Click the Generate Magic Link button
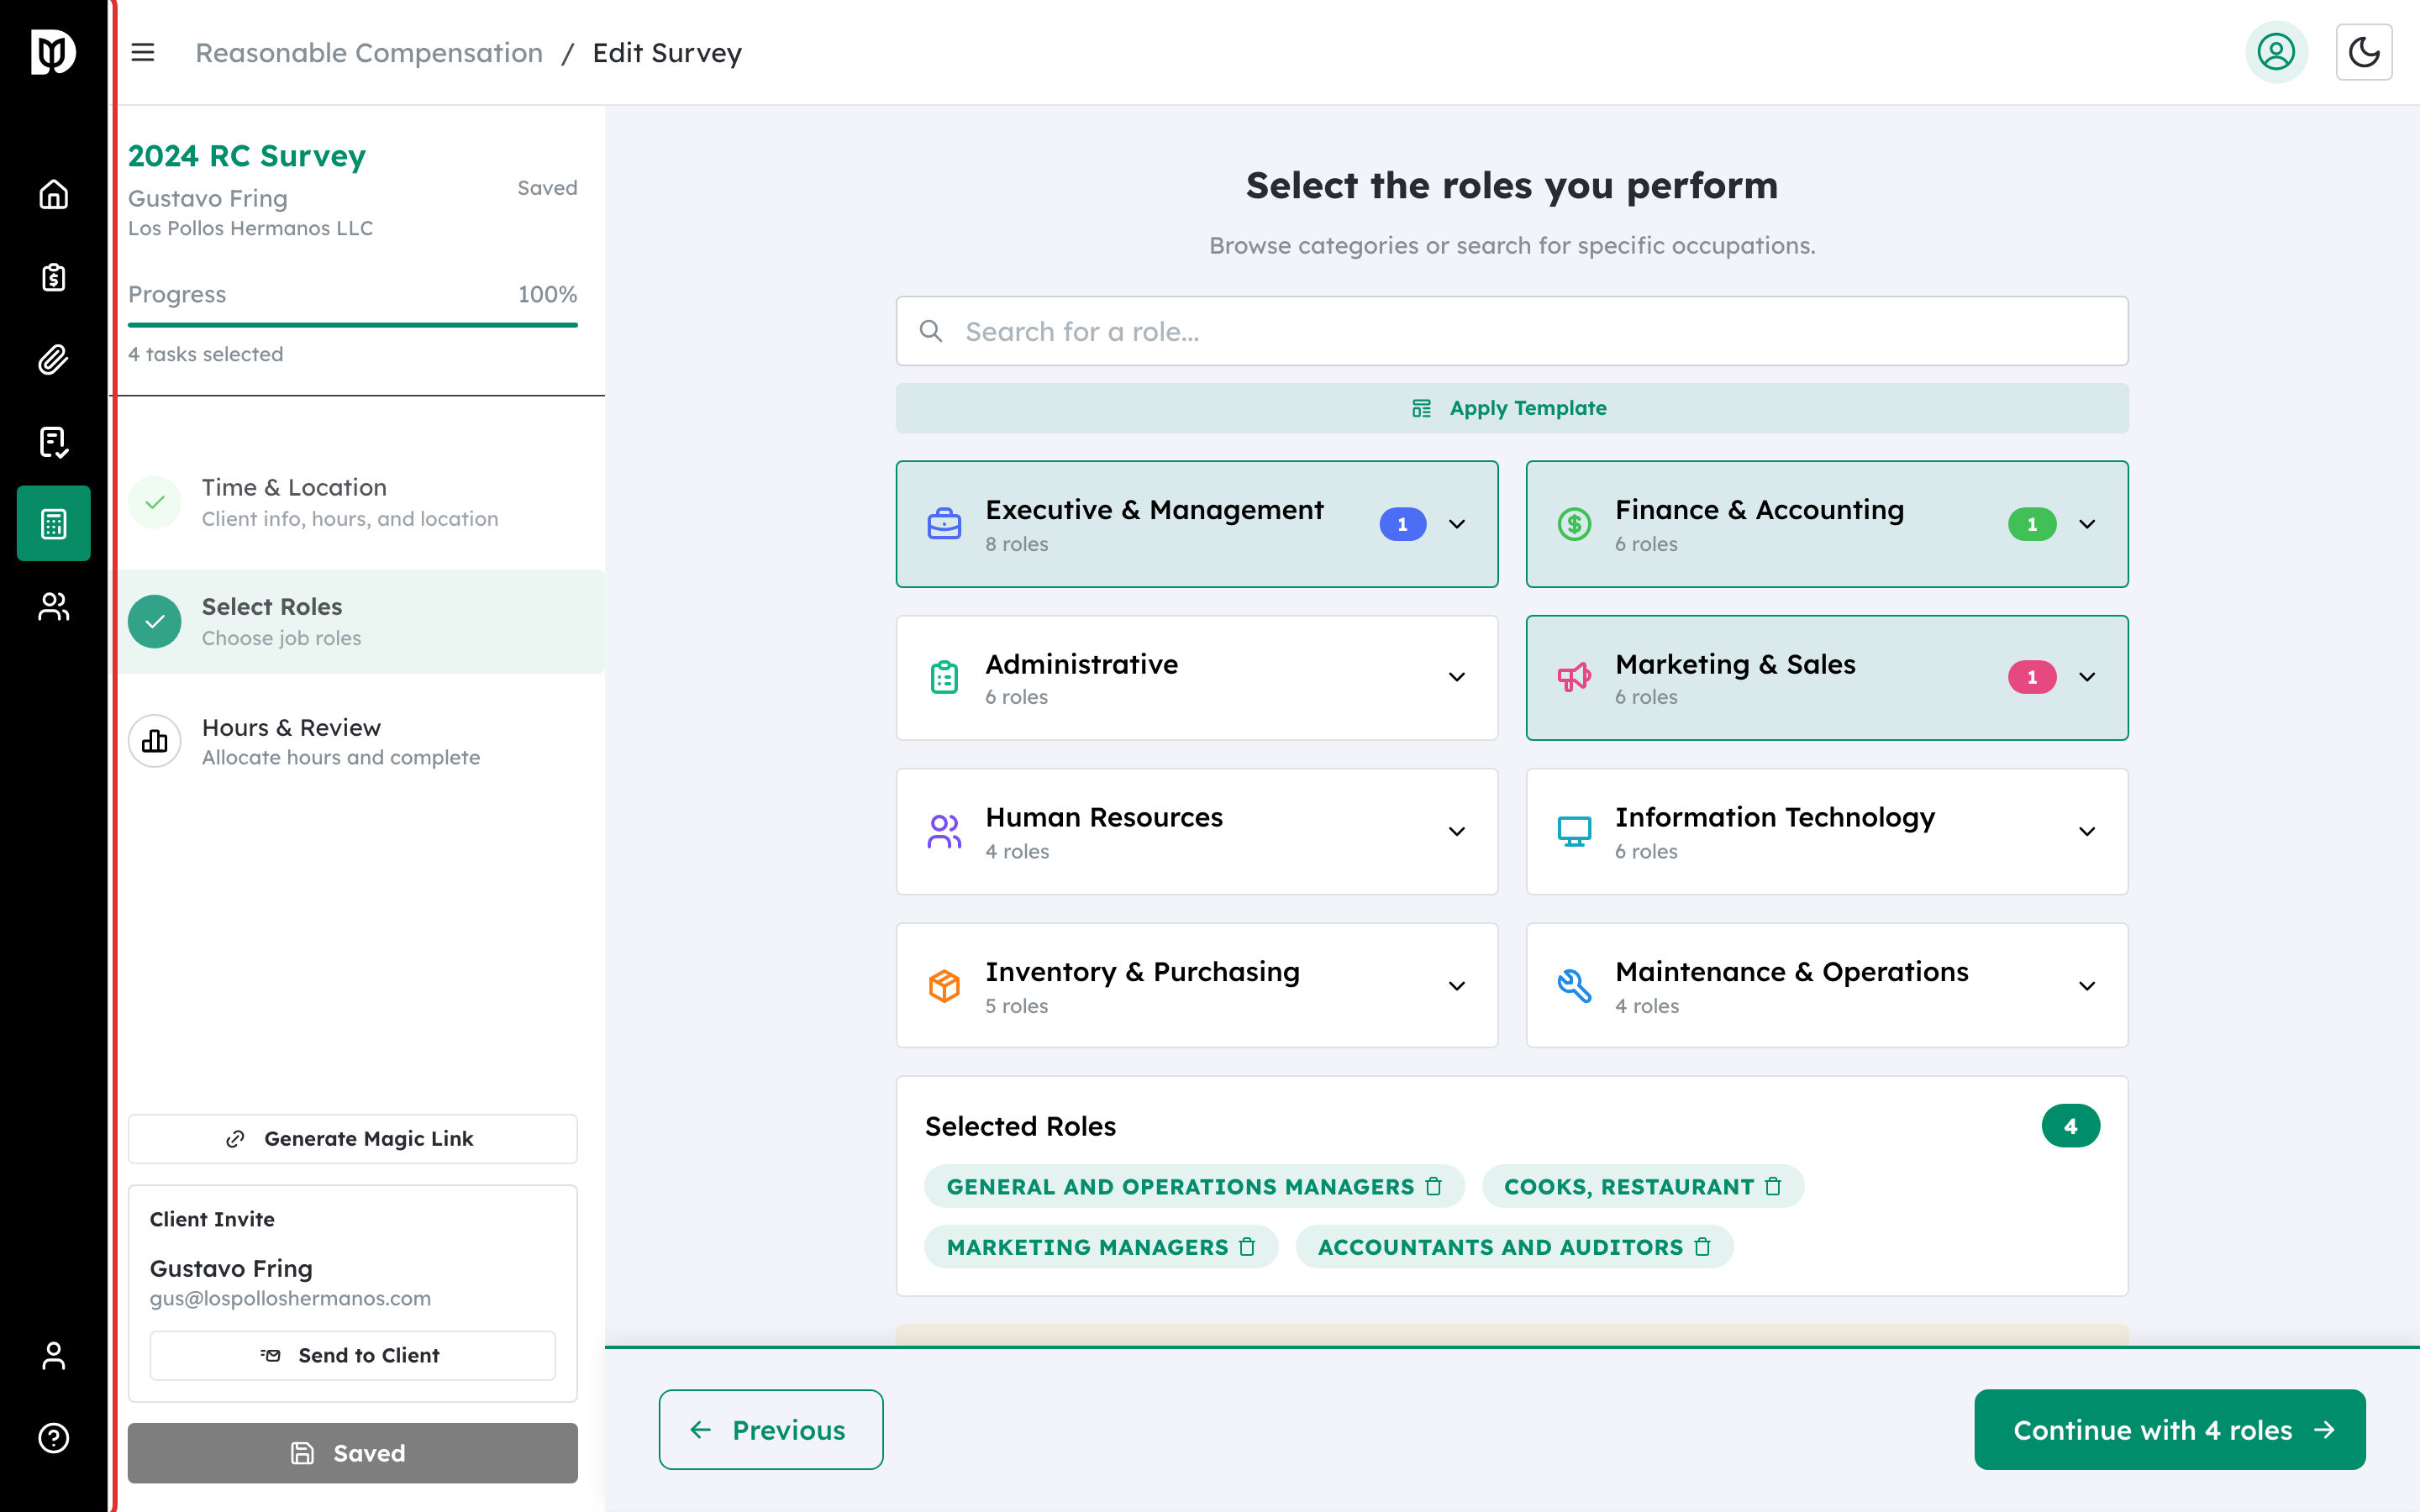 (x=352, y=1138)
